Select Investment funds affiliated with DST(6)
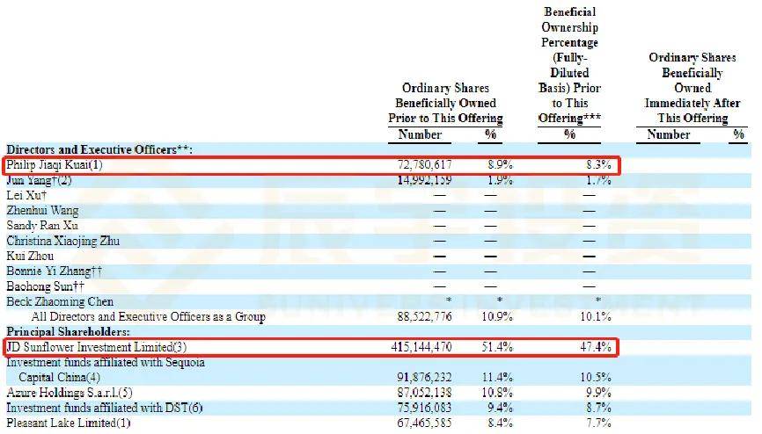 tap(105, 408)
